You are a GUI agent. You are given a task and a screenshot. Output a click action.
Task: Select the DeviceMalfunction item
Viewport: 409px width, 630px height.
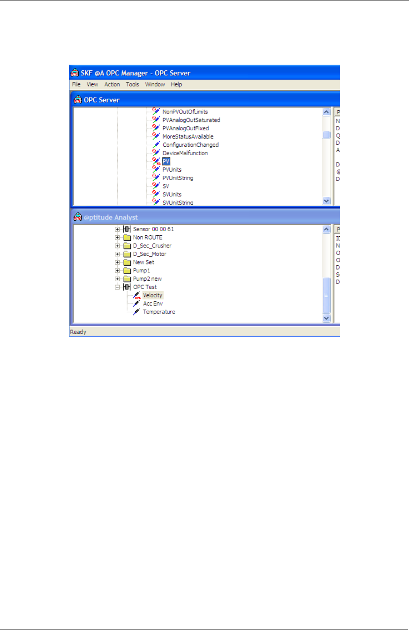[x=185, y=153]
